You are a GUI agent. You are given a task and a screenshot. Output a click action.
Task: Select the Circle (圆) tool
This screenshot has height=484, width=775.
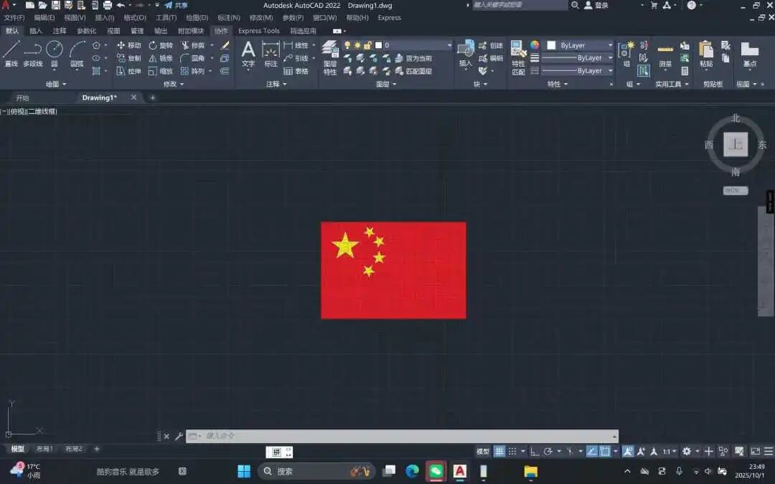55,50
